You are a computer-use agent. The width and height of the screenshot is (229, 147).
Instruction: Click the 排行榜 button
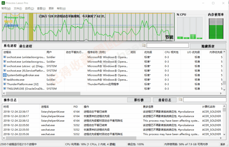(139, 100)
